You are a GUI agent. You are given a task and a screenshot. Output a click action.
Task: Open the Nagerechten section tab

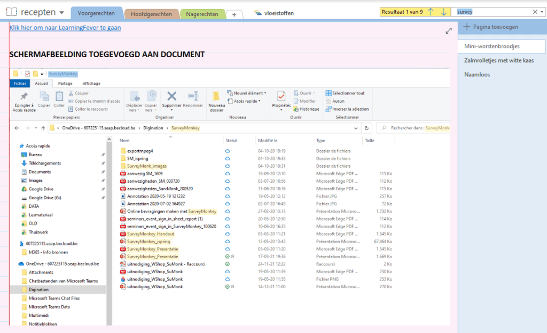point(202,14)
